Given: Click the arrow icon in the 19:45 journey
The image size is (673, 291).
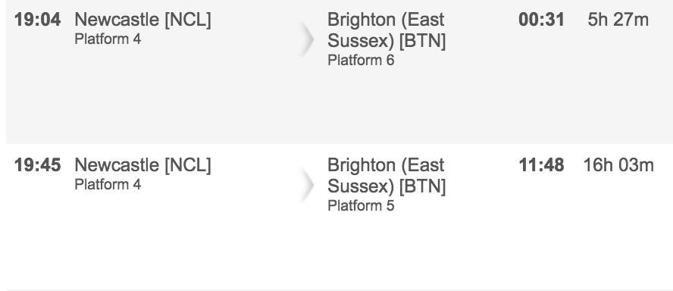Looking at the screenshot, I should (x=306, y=185).
